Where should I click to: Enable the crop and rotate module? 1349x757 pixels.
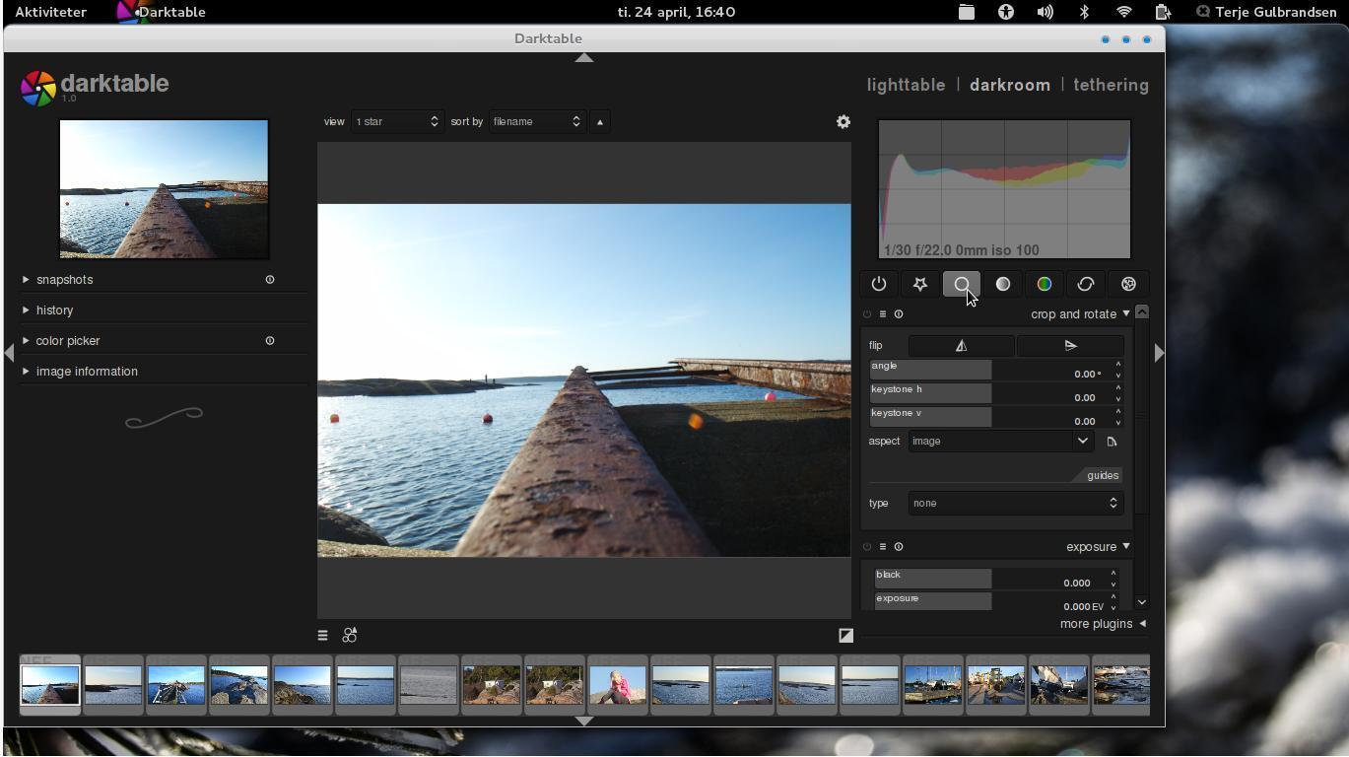(866, 313)
